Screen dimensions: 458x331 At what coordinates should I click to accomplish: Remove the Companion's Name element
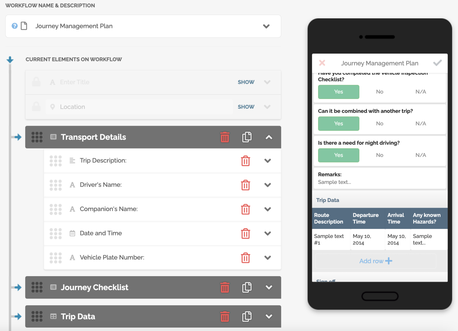[x=245, y=209]
